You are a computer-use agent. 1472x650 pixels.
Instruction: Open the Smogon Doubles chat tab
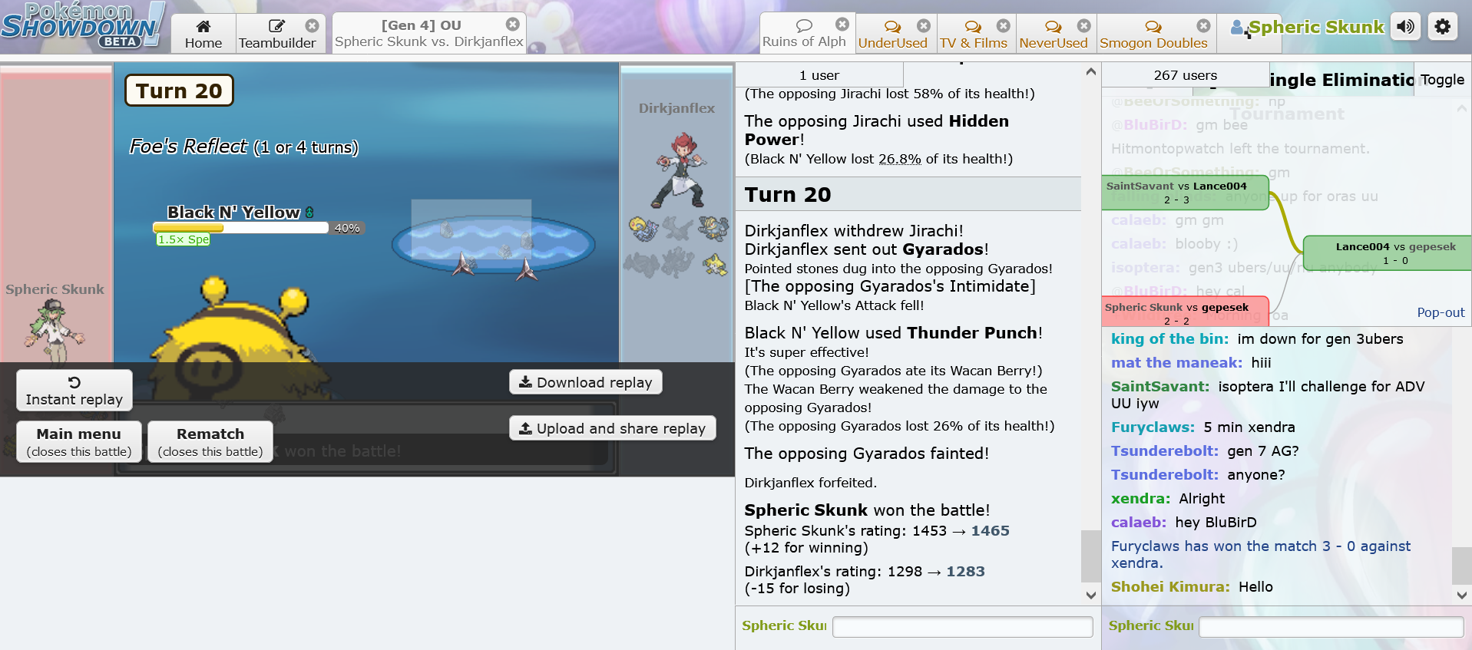pyautogui.click(x=1153, y=35)
